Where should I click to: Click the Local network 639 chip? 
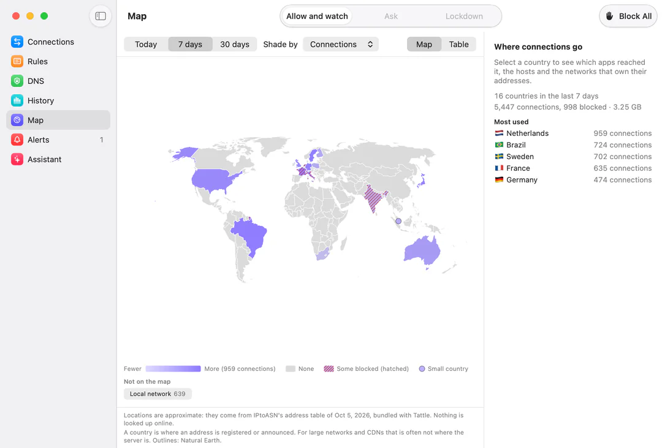(158, 394)
